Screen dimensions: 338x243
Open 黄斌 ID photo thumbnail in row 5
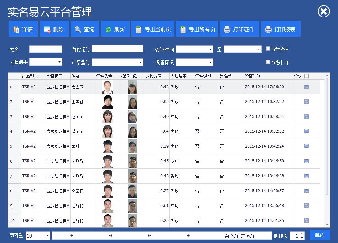click(x=108, y=146)
